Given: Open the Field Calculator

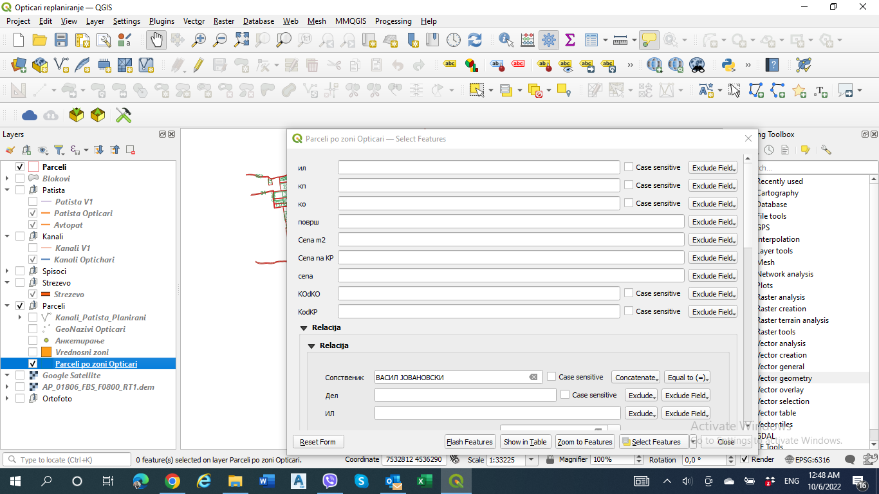Looking at the screenshot, I should pos(528,40).
